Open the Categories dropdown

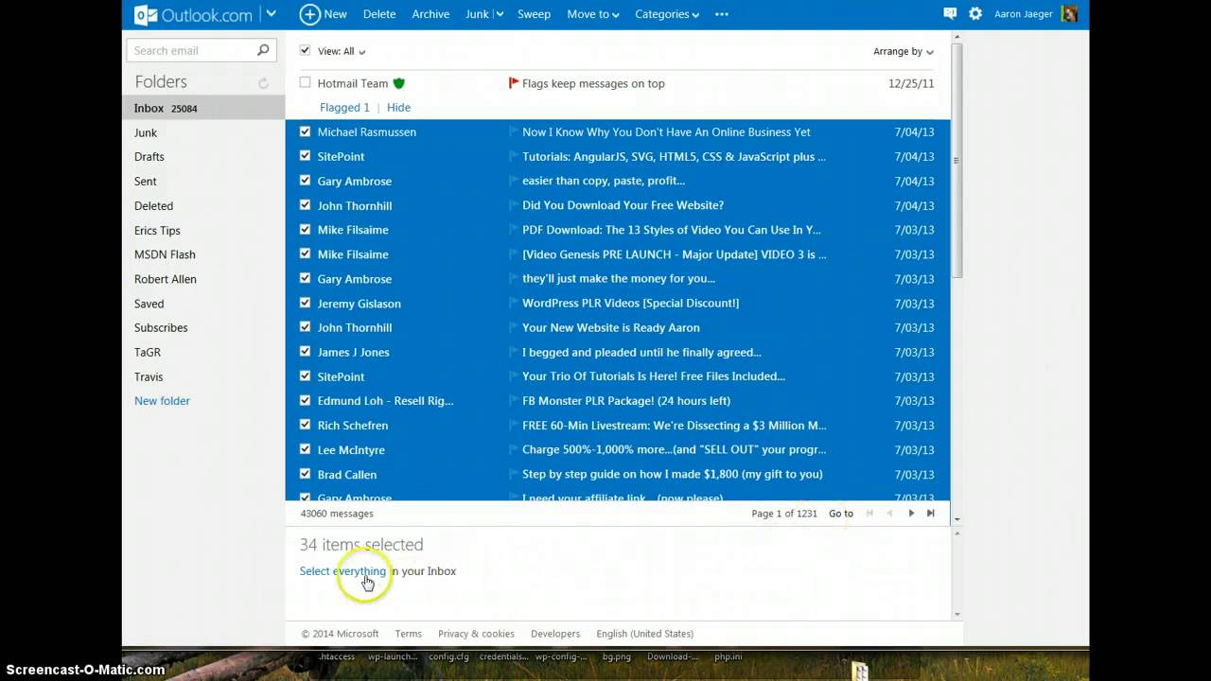tap(667, 14)
